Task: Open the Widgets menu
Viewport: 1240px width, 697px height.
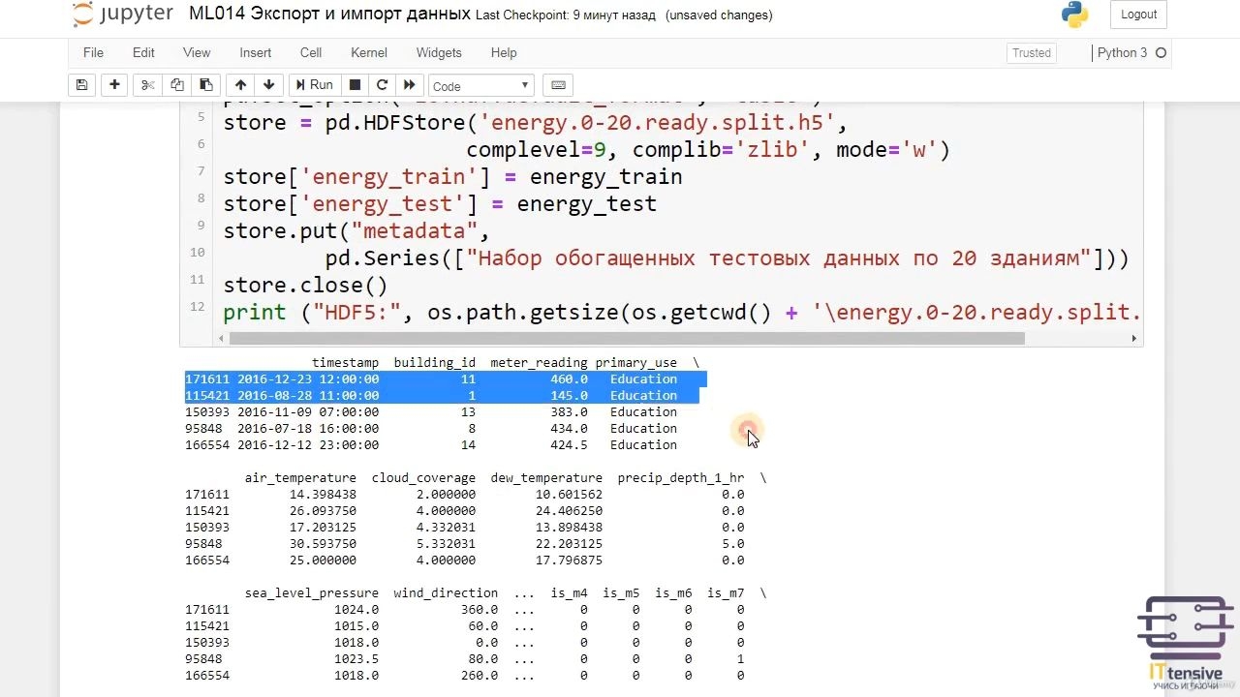Action: coord(439,52)
